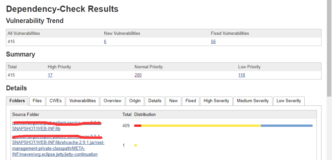Select the Vulnerabilities tab

point(83,101)
